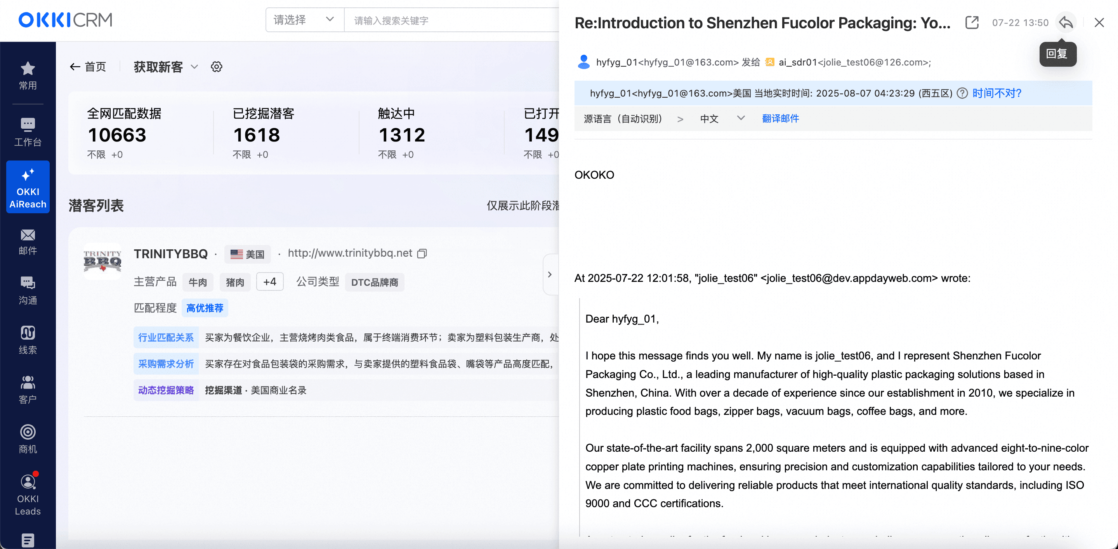Click help icon beside local time
This screenshot has width=1118, height=549.
962,93
